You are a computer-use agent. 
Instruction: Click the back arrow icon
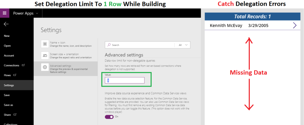click(6, 24)
